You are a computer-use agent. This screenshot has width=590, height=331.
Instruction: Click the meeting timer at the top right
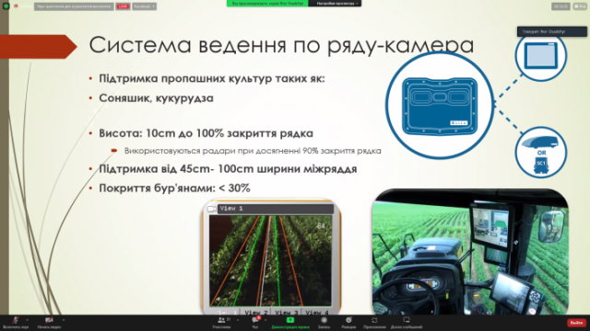pos(560,6)
